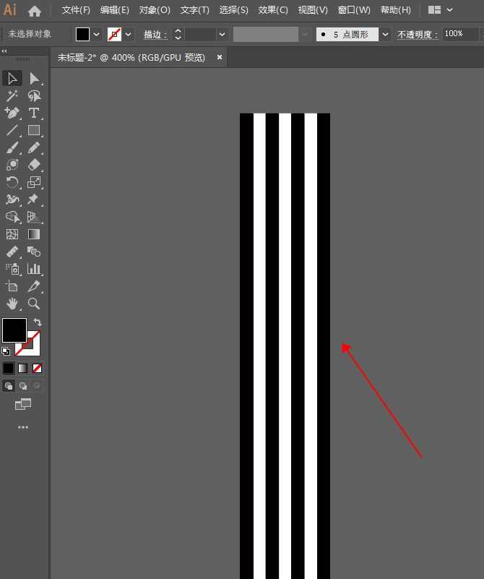The height and width of the screenshot is (579, 484).
Task: Open the workspace layout switcher dropdown
Action: pyautogui.click(x=450, y=10)
